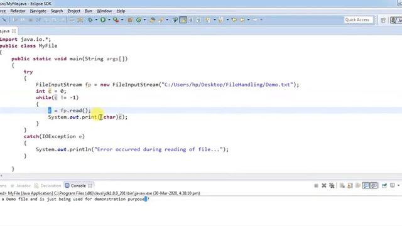The width and height of the screenshot is (402, 226).
Task: Click the Step Into icon
Action: [x=46, y=19]
